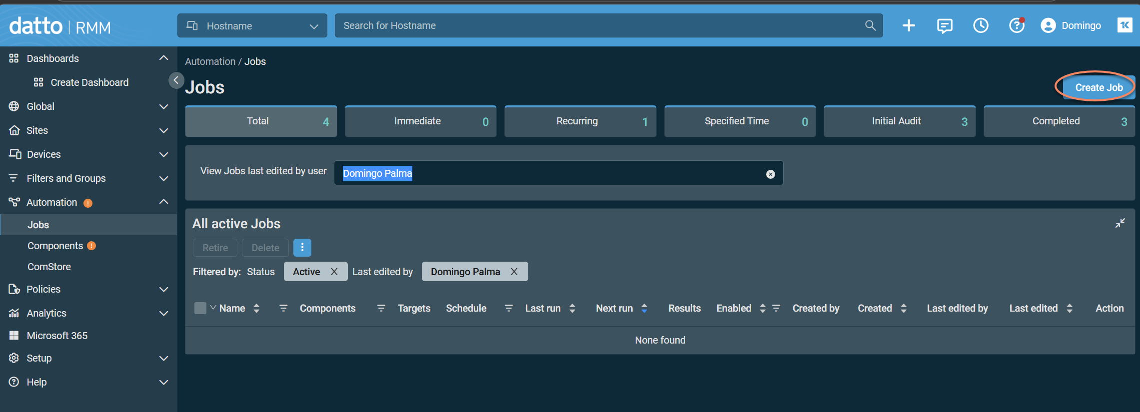Remove the Domingo Palma filter chip
The height and width of the screenshot is (412, 1140).
pyautogui.click(x=514, y=272)
